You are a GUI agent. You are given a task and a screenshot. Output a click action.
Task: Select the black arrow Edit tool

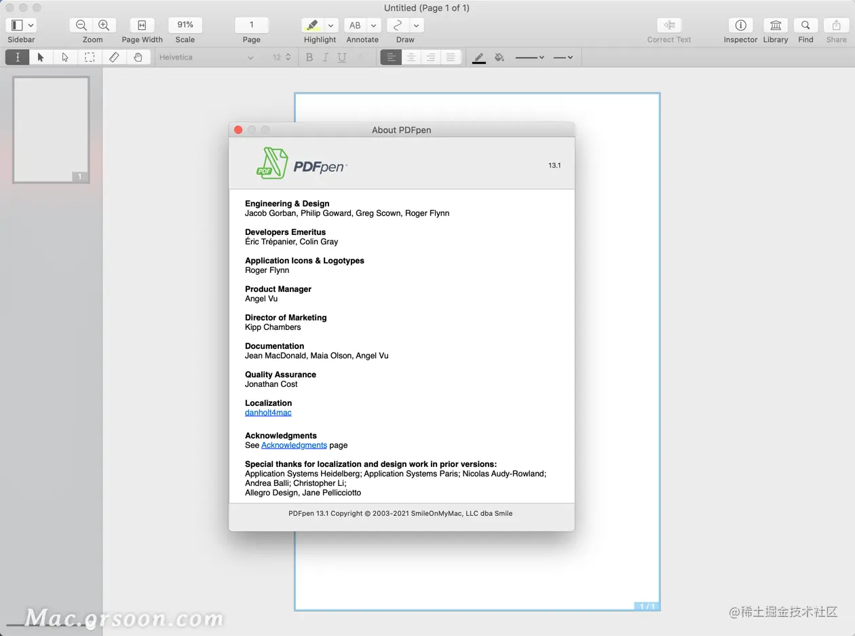pos(41,57)
